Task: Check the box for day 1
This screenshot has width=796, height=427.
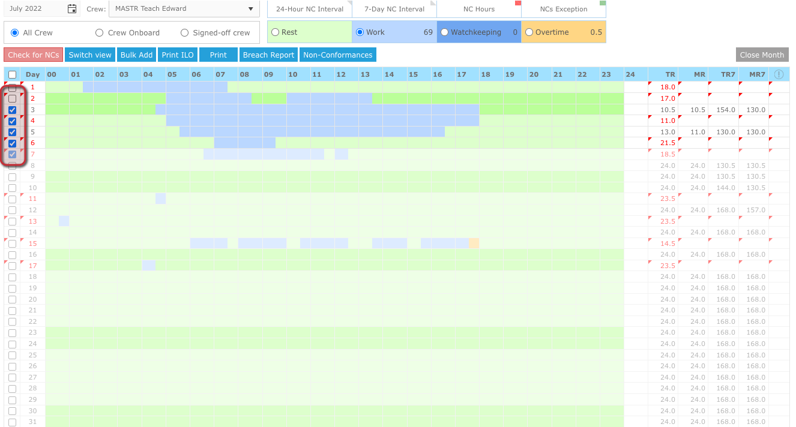Action: [12, 88]
